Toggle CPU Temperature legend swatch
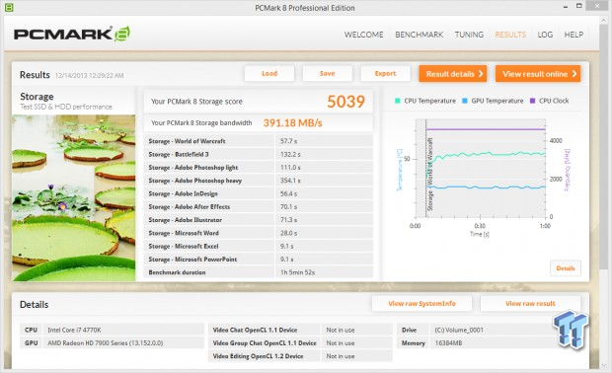The width and height of the screenshot is (612, 373). click(398, 101)
